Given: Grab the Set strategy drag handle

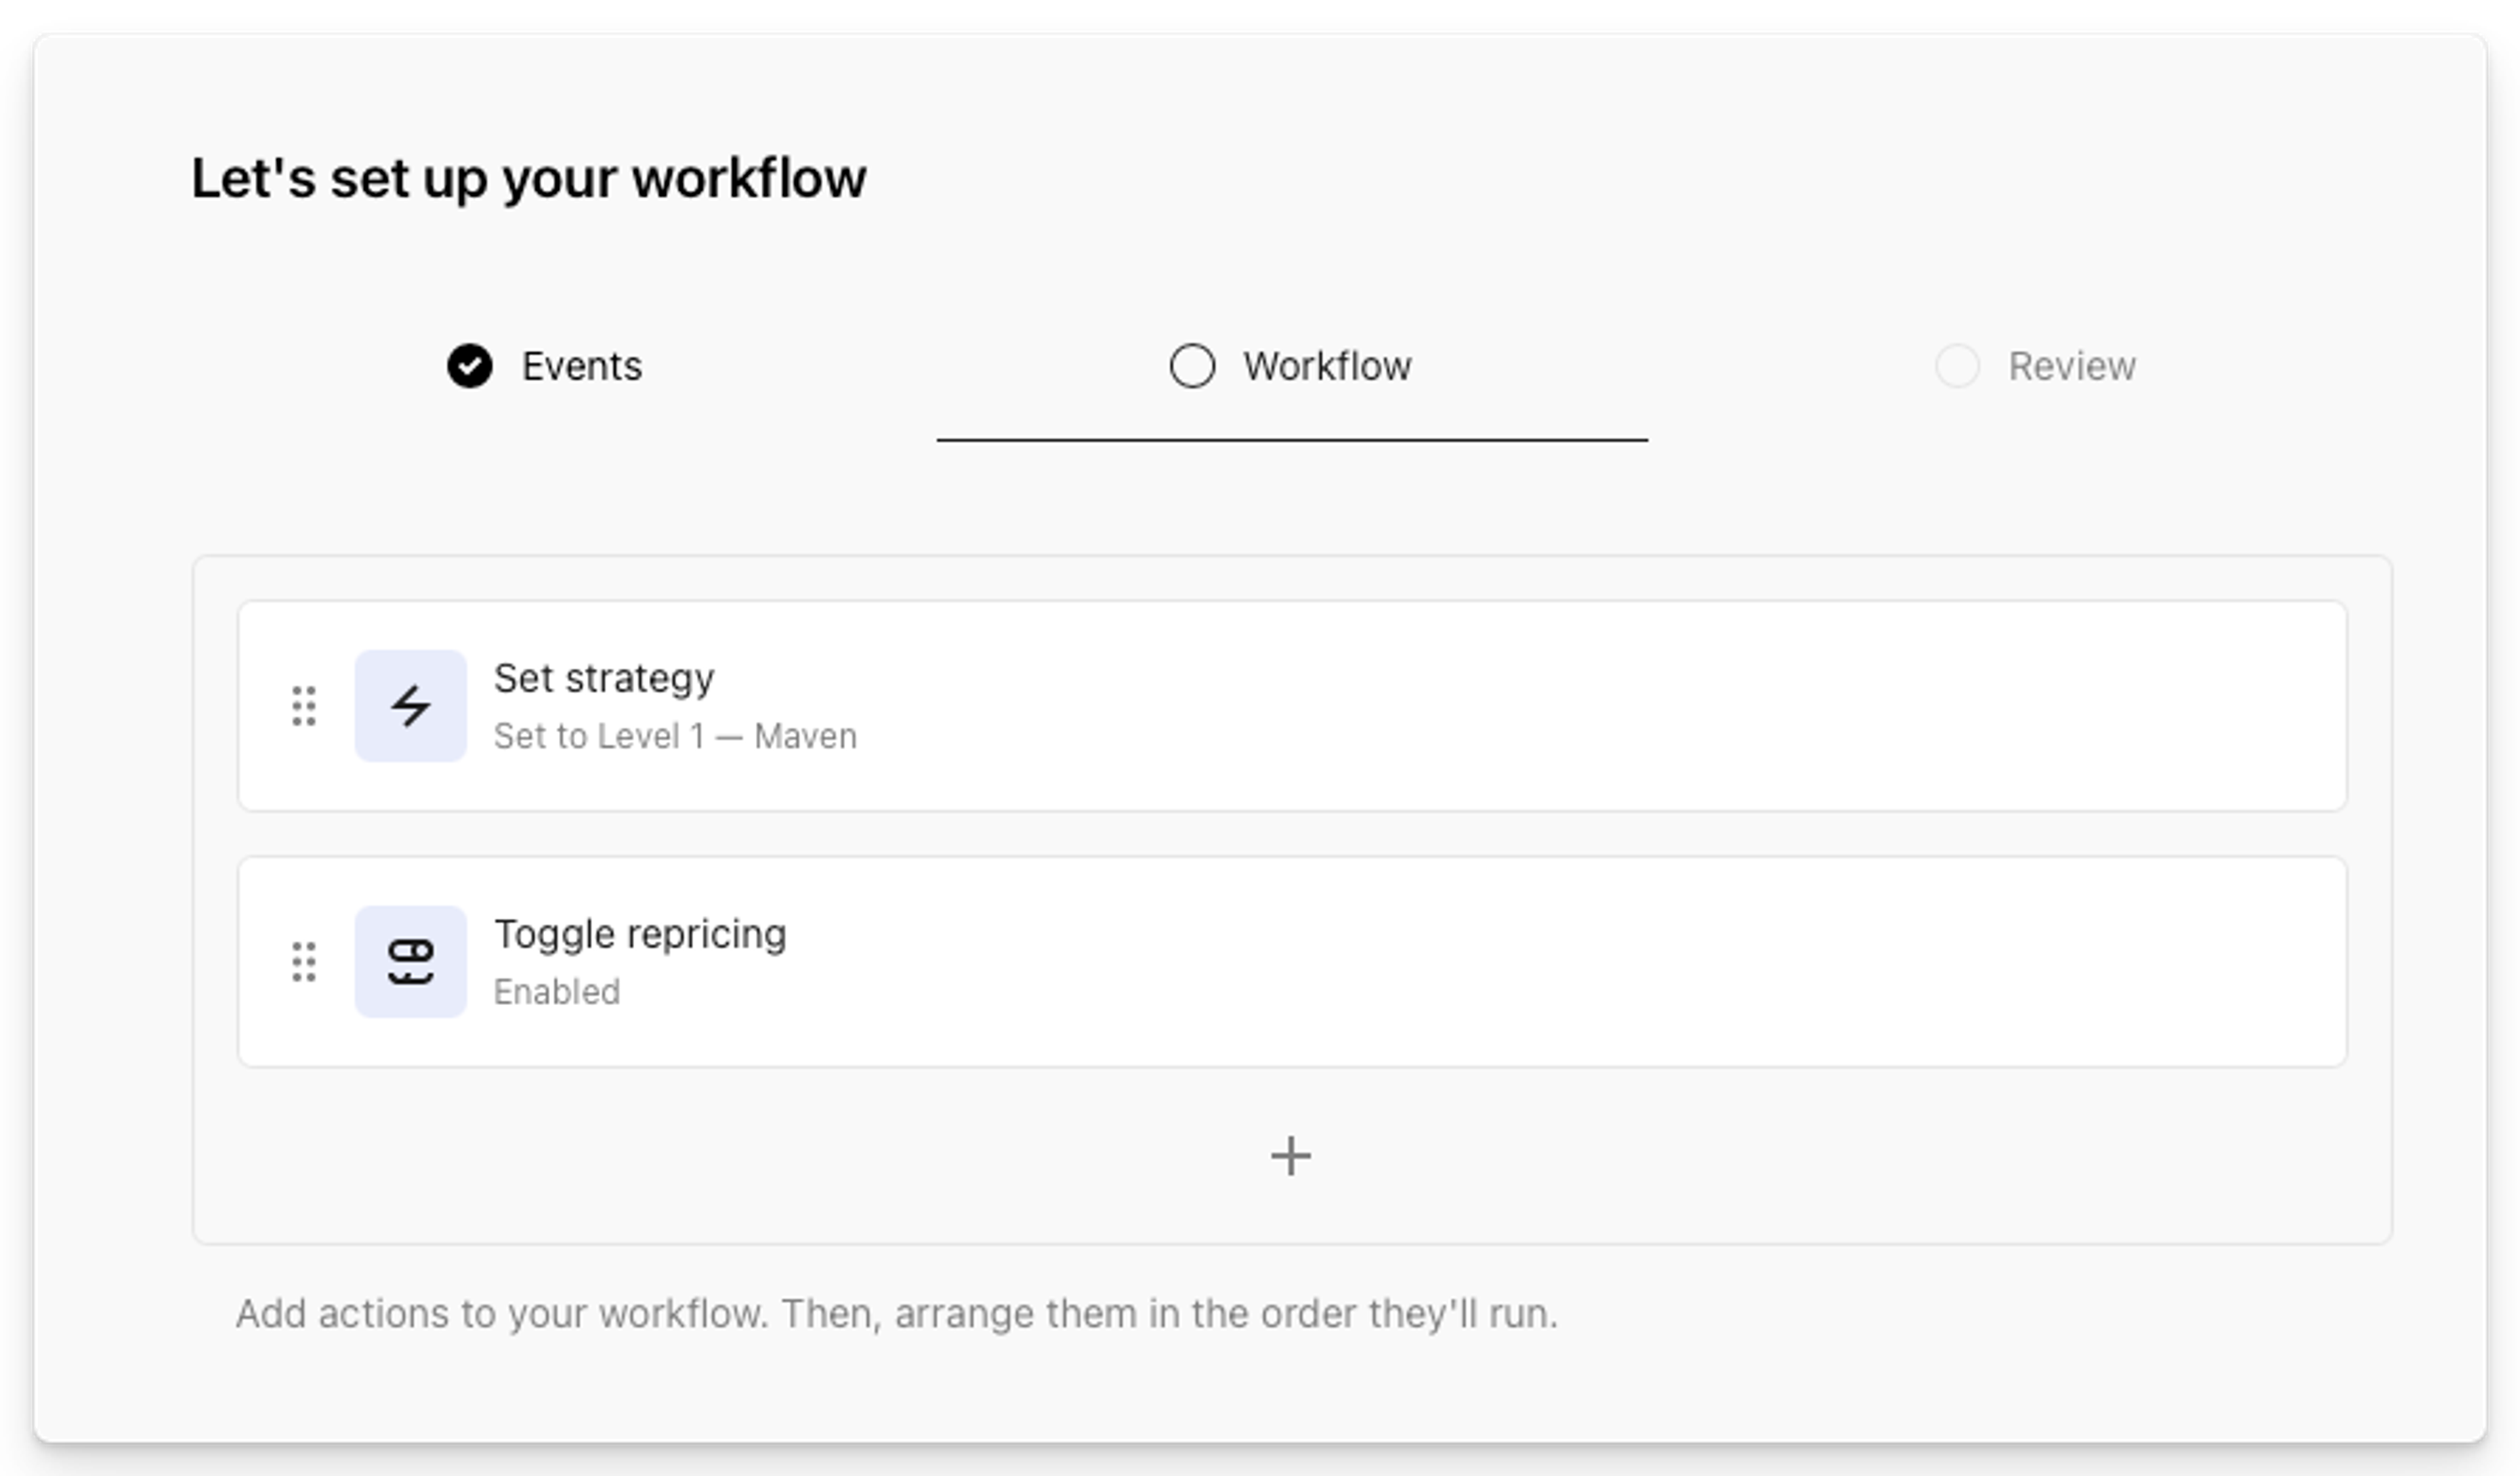Looking at the screenshot, I should (x=304, y=707).
